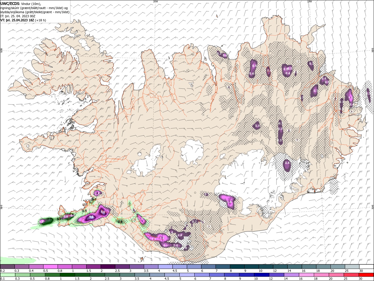Pick the palest green 0.1 swatch, lower bar
374x281 pixels.
click(x=7, y=275)
